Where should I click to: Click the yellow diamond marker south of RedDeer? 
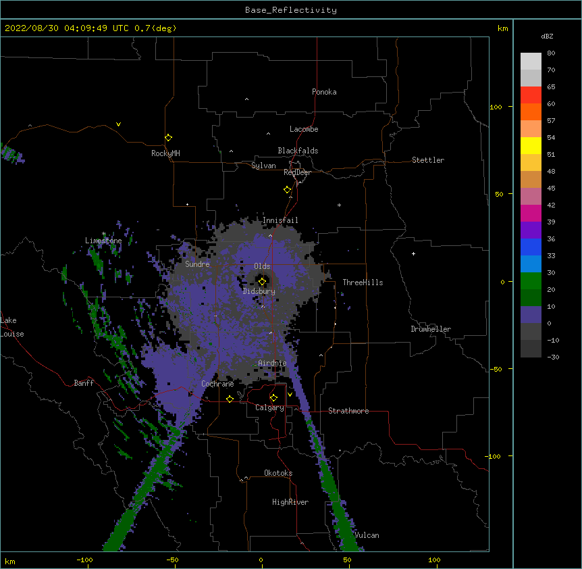pyautogui.click(x=288, y=190)
